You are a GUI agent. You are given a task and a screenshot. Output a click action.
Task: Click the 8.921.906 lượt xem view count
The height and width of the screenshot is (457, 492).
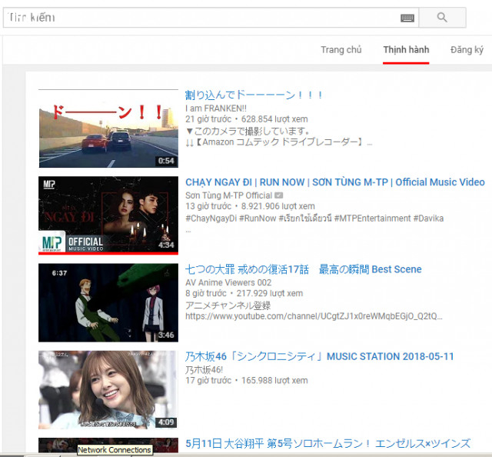click(278, 206)
